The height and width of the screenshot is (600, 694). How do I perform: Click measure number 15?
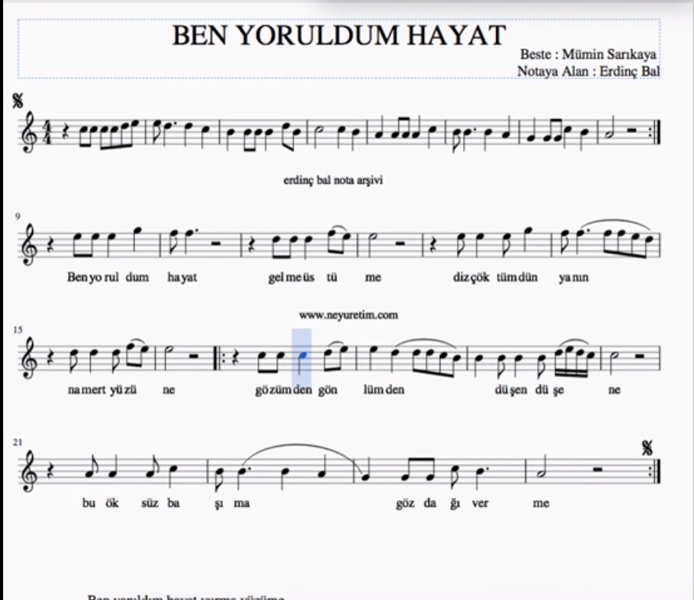pyautogui.click(x=18, y=329)
